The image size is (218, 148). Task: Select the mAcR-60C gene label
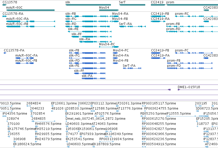[x=14, y=7]
